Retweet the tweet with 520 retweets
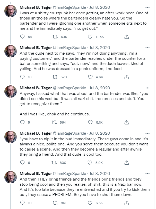156x209 pixels. pos(54,77)
